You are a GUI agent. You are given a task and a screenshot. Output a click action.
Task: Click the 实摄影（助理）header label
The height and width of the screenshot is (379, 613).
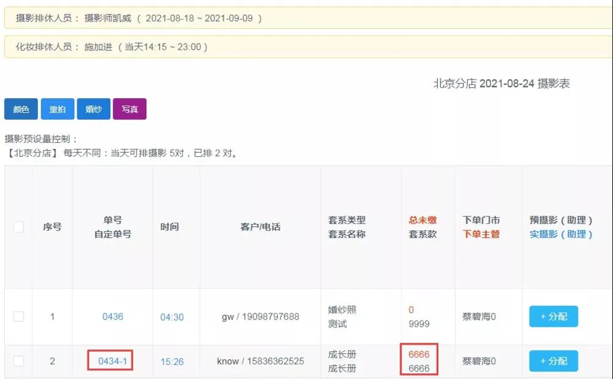click(561, 234)
